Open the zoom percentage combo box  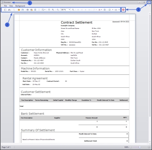click(65, 10)
